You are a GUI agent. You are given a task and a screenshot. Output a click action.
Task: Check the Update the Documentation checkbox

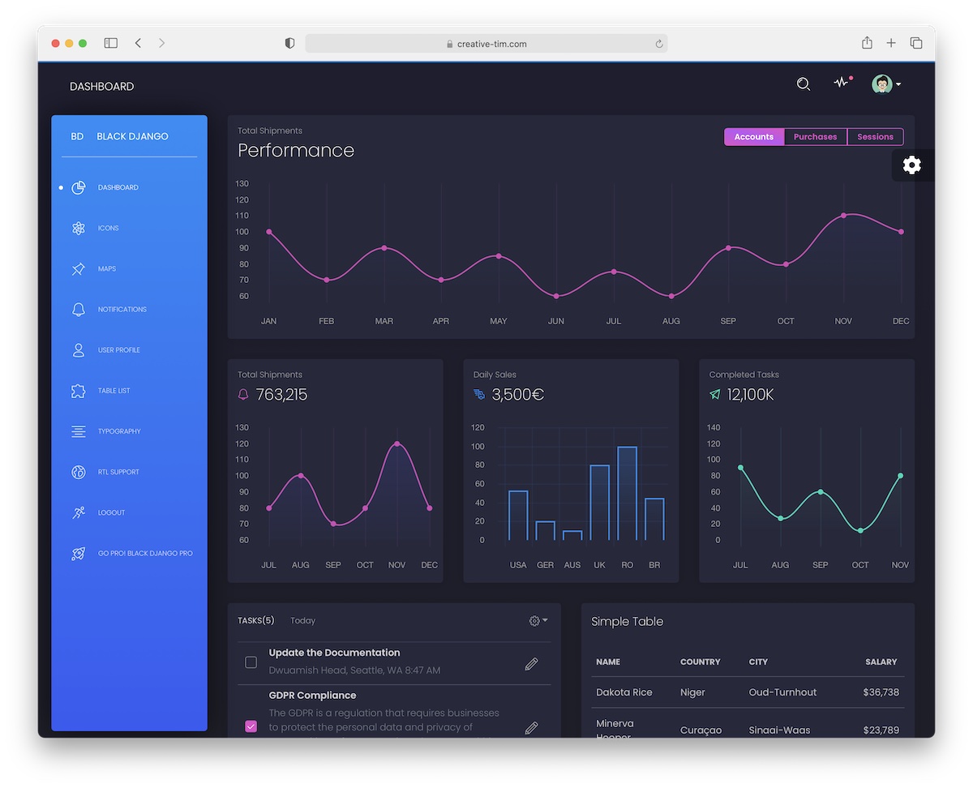(251, 662)
